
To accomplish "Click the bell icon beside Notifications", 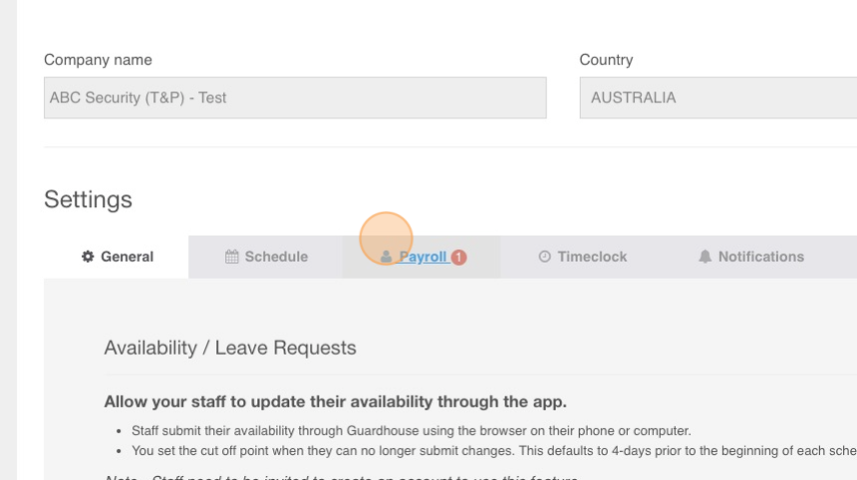I will pyautogui.click(x=706, y=257).
